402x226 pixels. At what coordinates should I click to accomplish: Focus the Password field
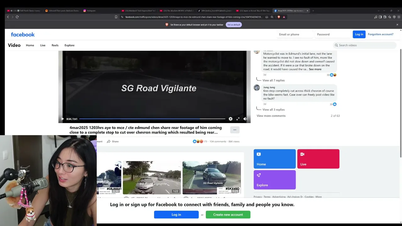coord(333,34)
